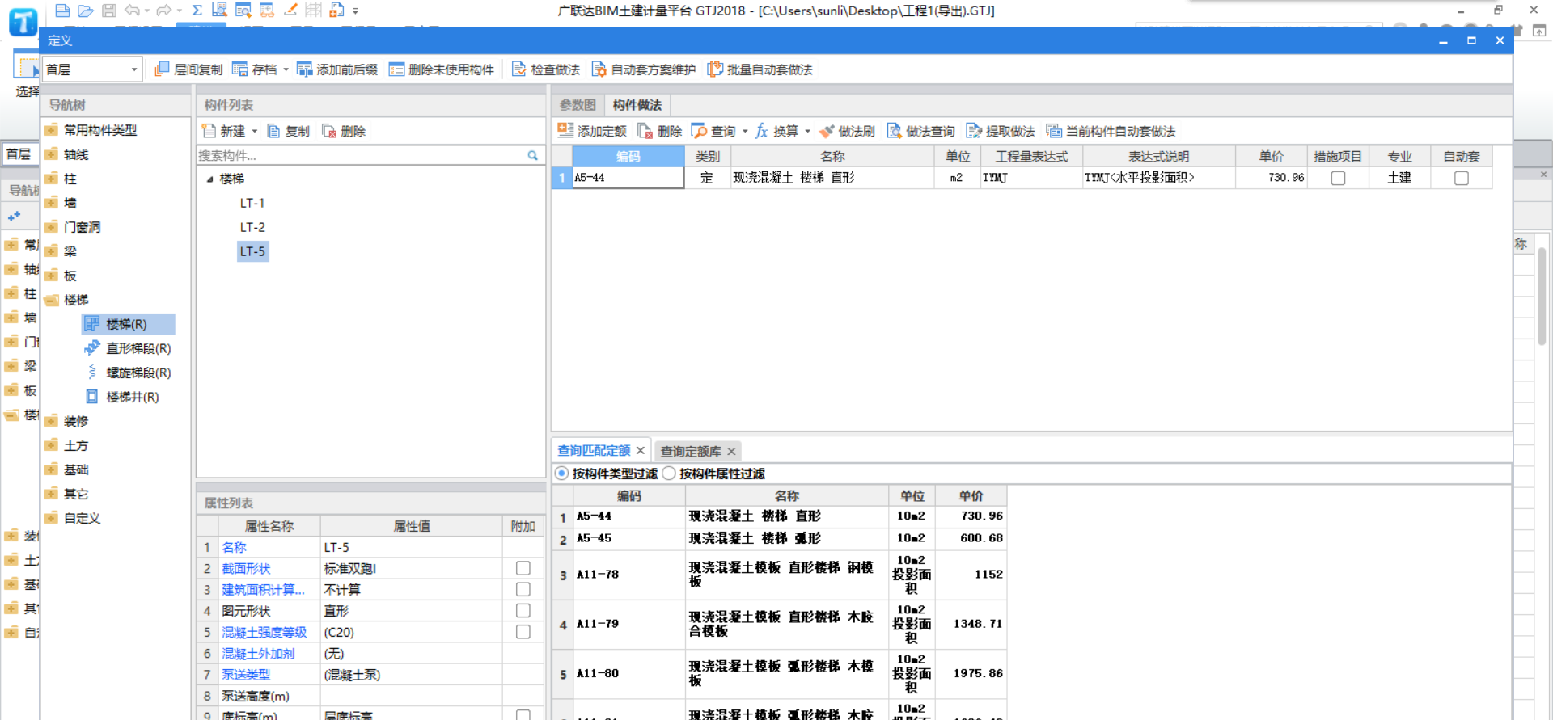This screenshot has height=720, width=1553.
Task: Select 按构件属性过滤 radio button
Action: click(669, 474)
